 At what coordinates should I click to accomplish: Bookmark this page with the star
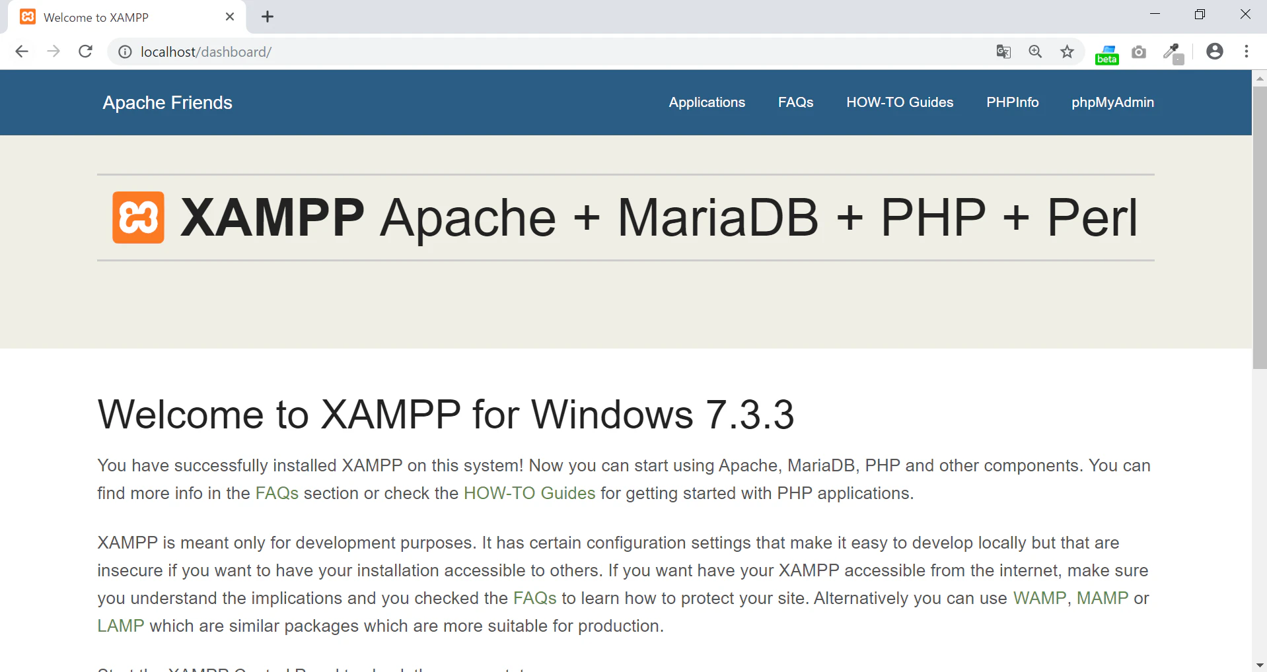[1067, 51]
